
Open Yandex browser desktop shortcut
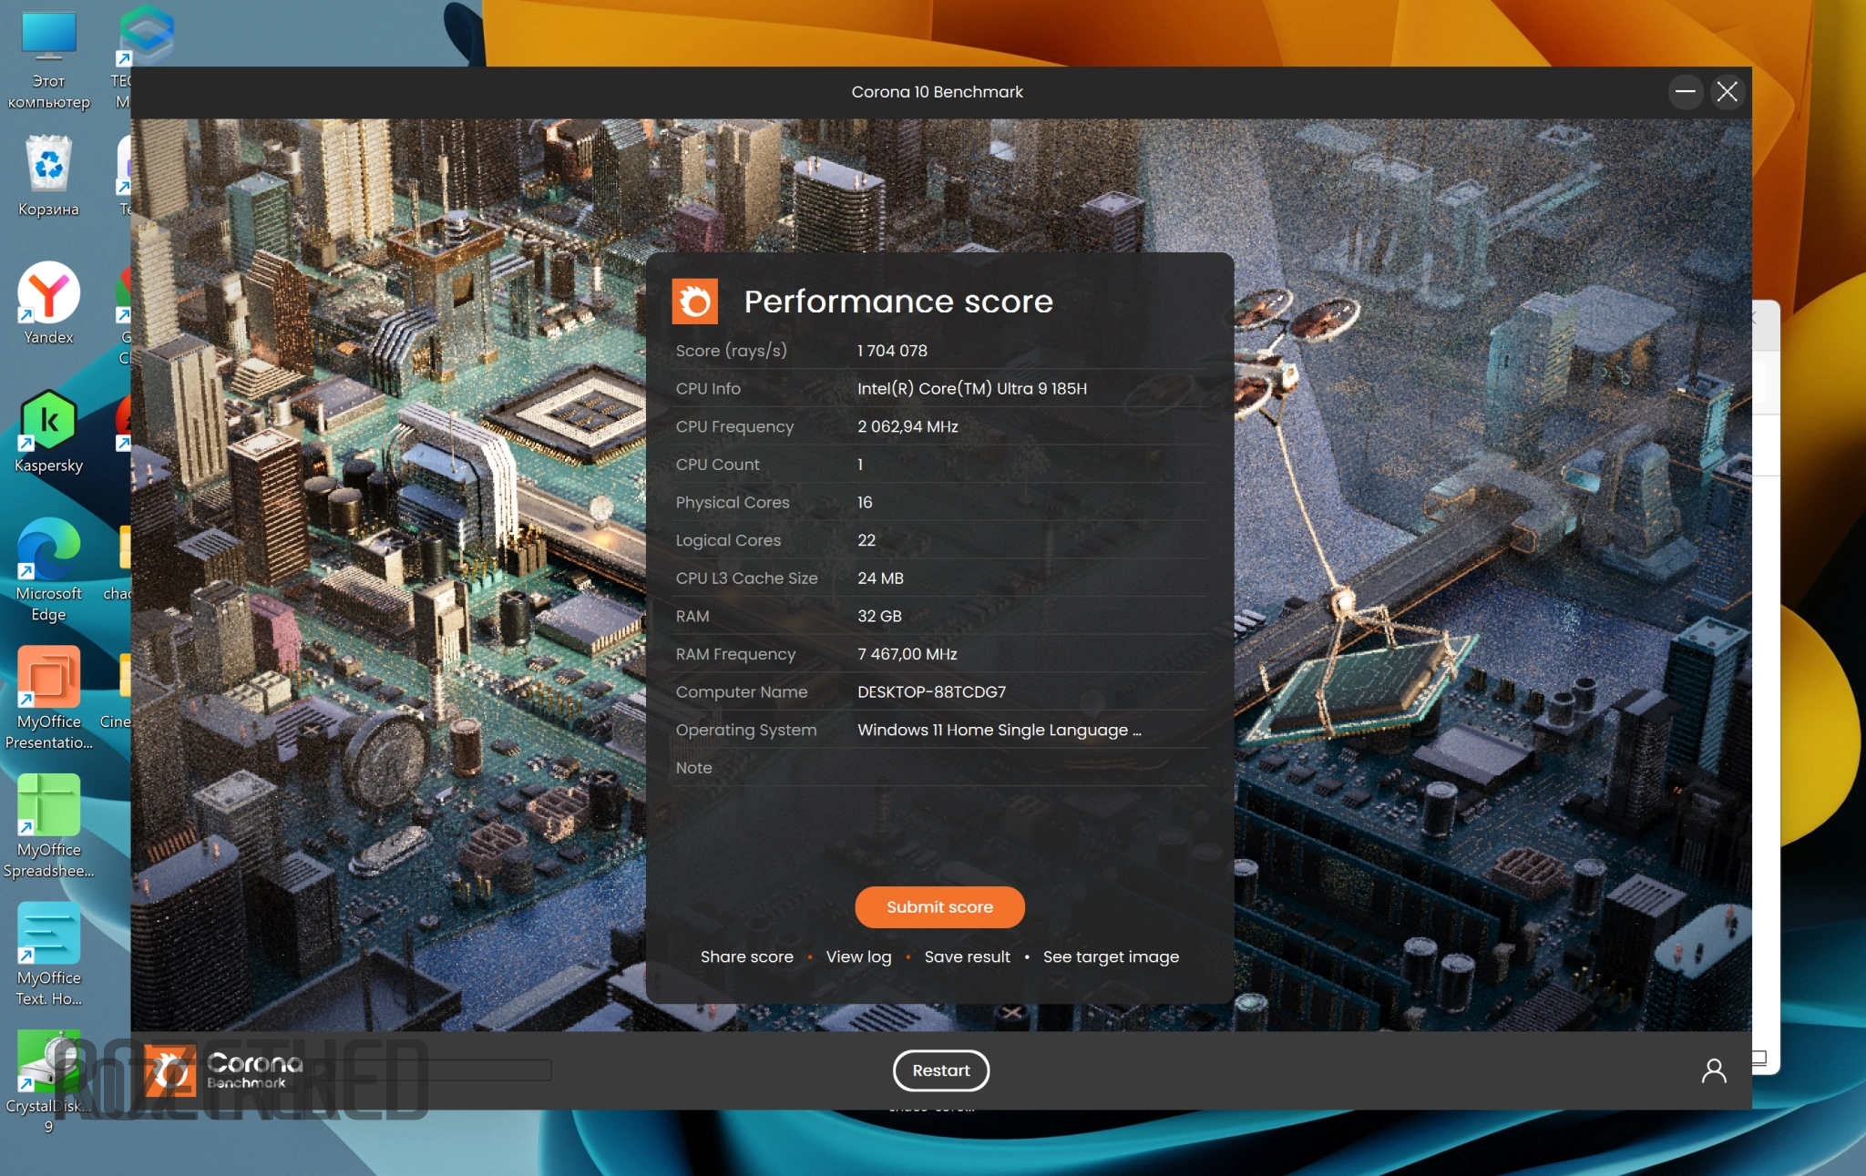tap(48, 293)
